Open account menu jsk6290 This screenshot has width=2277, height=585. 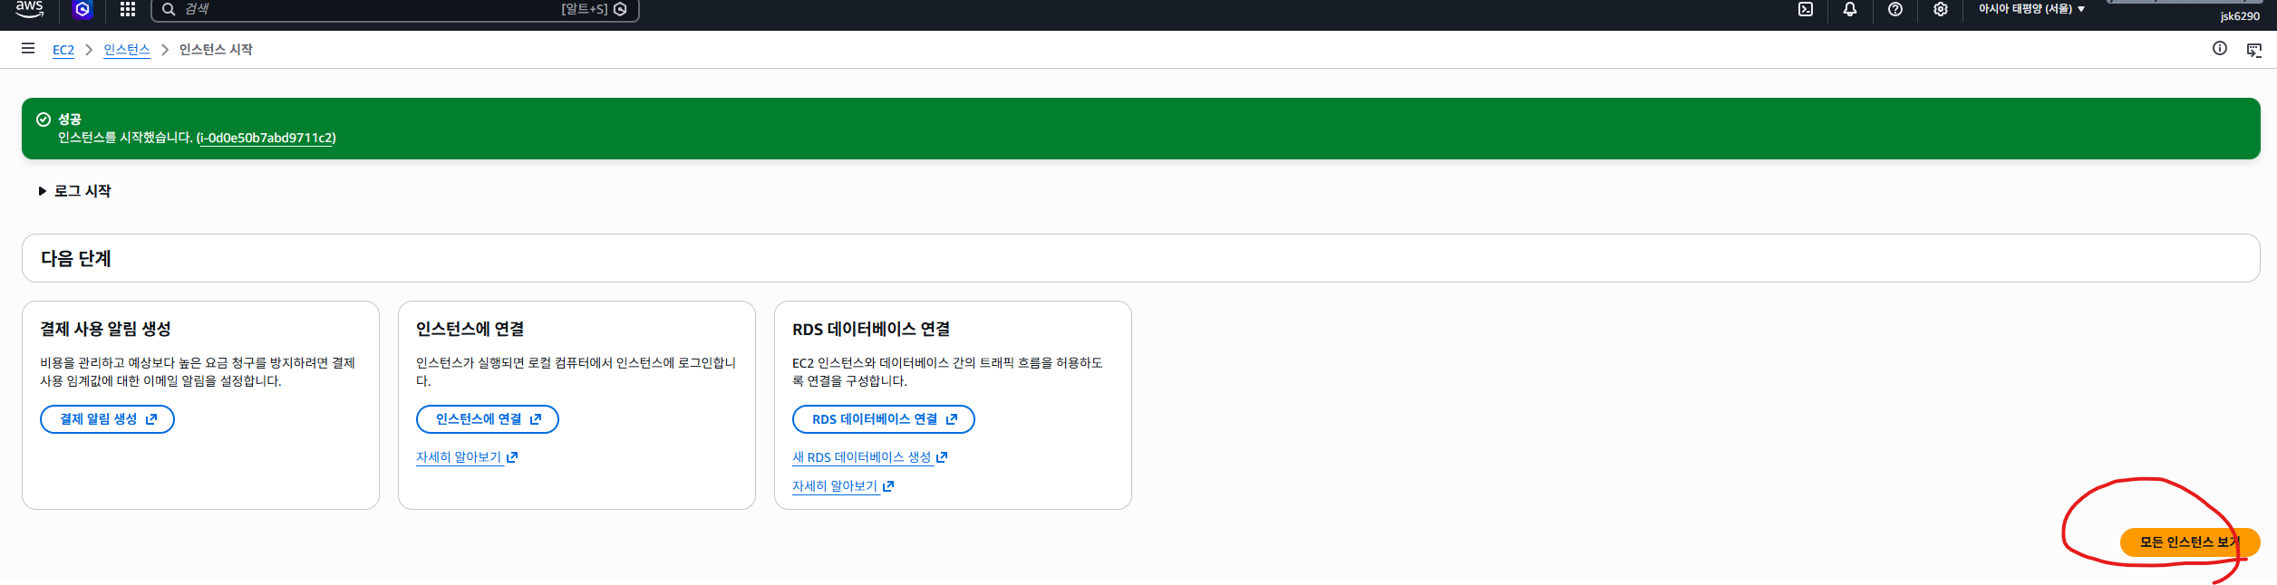[x=2239, y=16]
